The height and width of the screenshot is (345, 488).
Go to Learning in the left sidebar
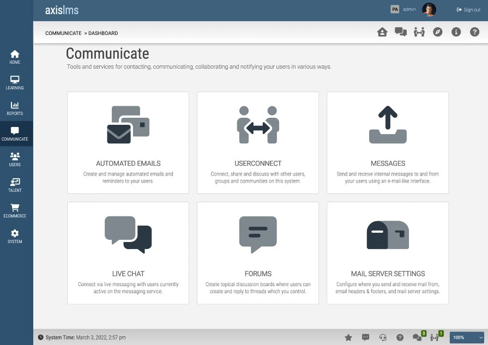[x=15, y=83]
